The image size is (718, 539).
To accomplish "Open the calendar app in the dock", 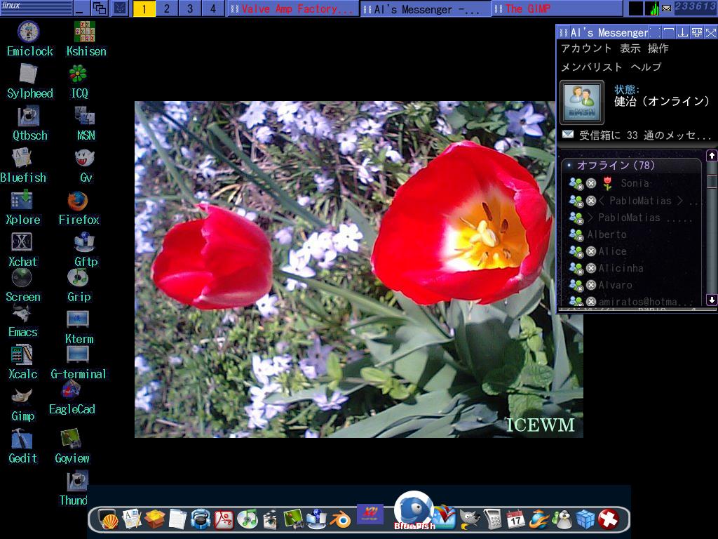I will tap(515, 519).
